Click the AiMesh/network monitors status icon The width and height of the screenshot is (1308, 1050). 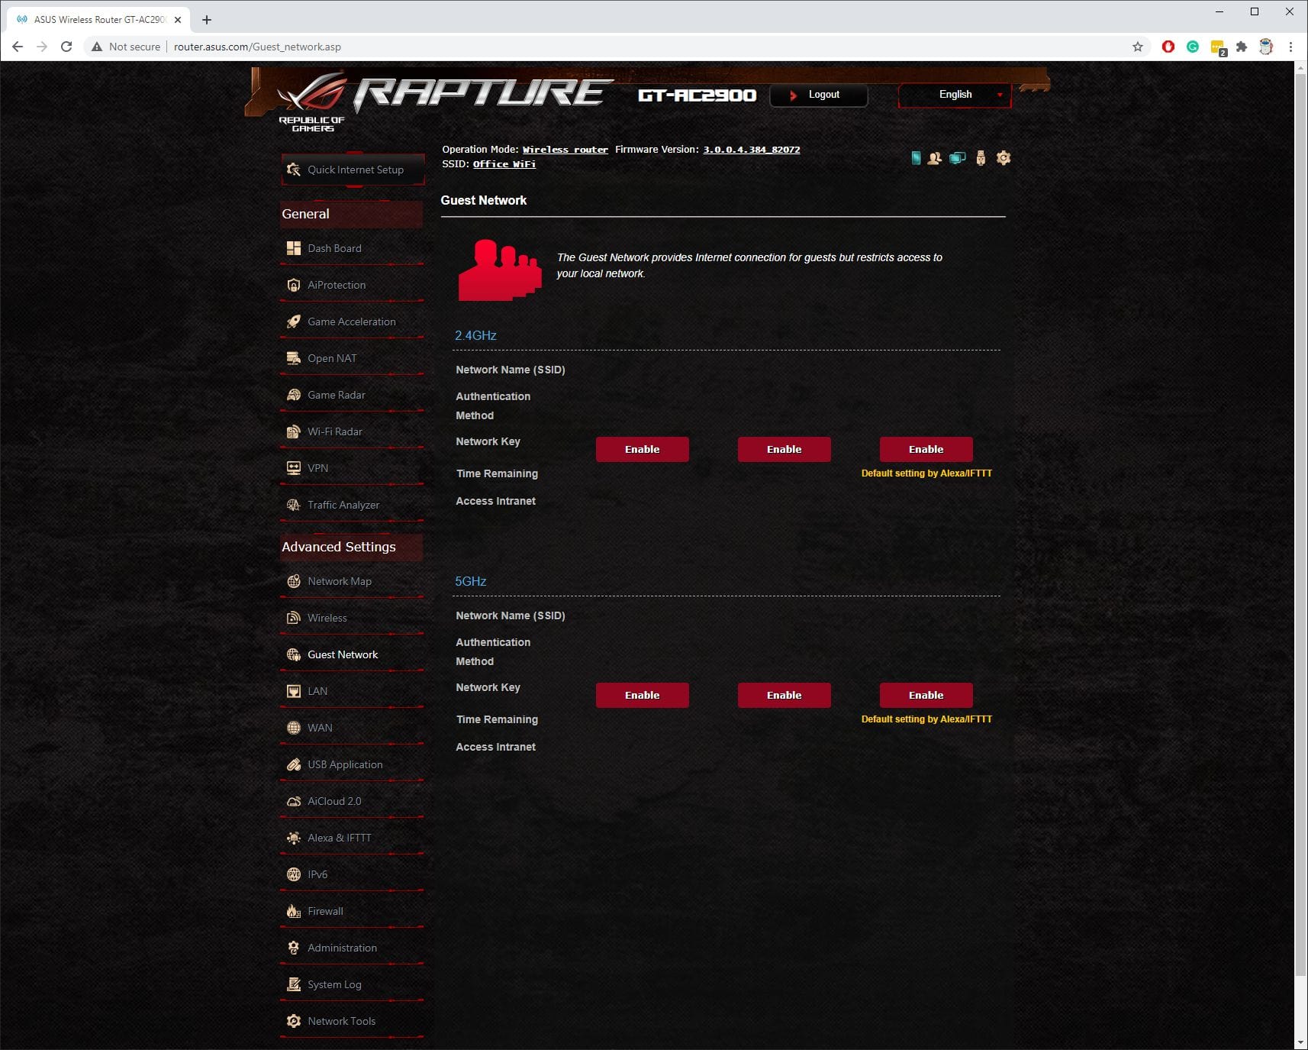pyautogui.click(x=958, y=158)
